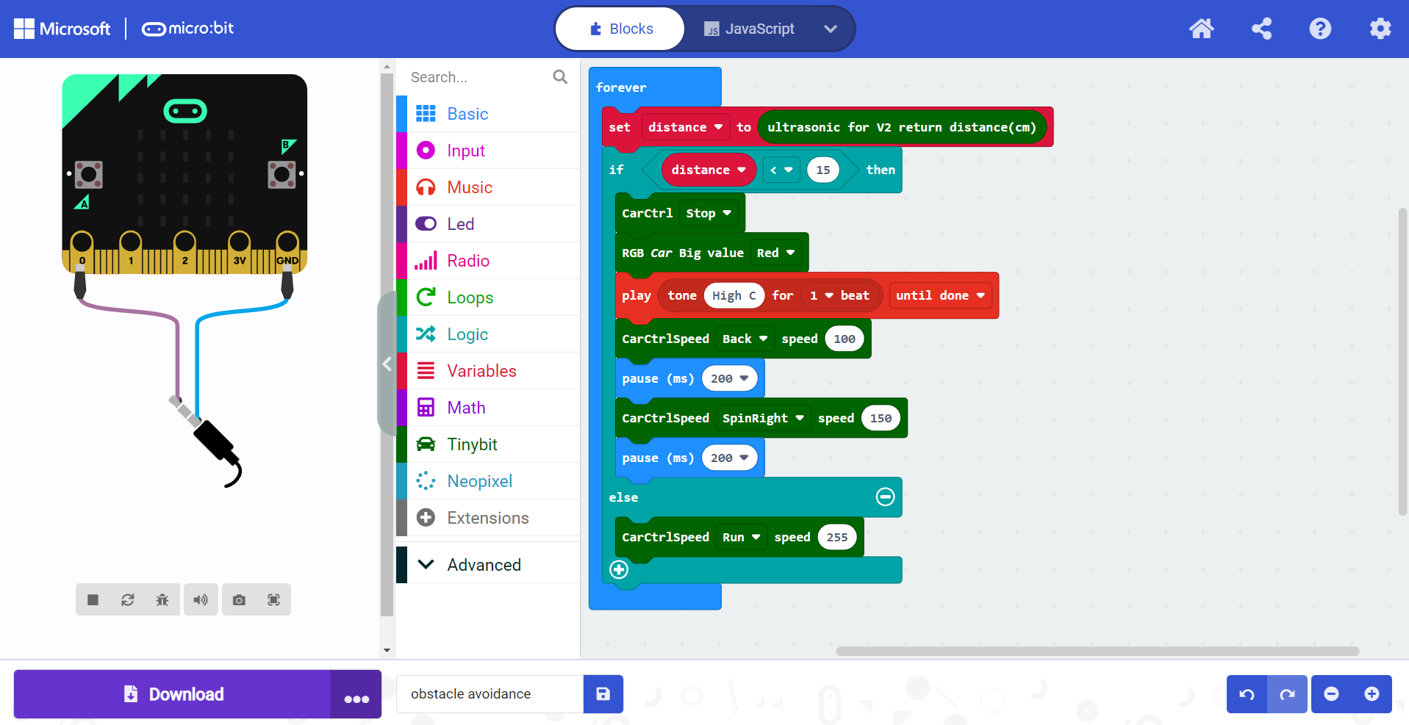
Task: Take a simulator screenshot with the camera icon
Action: (239, 600)
